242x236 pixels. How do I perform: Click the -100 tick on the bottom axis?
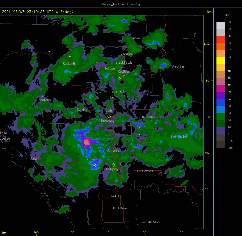(x=35, y=232)
